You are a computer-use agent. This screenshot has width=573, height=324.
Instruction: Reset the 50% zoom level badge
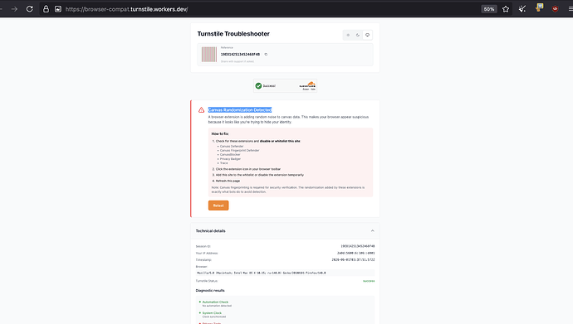coord(489,9)
